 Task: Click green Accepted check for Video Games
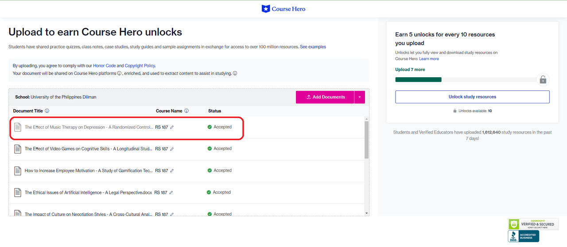pyautogui.click(x=210, y=149)
